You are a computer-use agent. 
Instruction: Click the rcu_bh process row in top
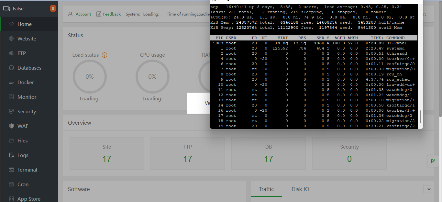pyautogui.click(x=314, y=74)
